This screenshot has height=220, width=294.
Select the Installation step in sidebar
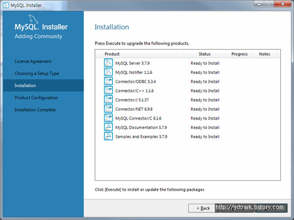point(43,86)
